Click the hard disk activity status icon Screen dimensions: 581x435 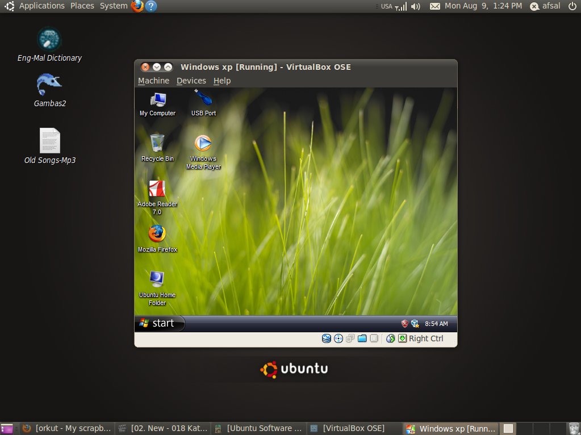[x=327, y=338]
